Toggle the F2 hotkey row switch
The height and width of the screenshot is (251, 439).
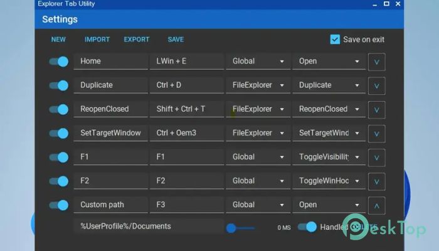tap(59, 181)
